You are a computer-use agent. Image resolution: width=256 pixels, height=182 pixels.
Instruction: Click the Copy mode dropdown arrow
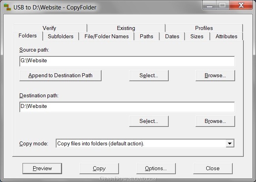click(230, 143)
